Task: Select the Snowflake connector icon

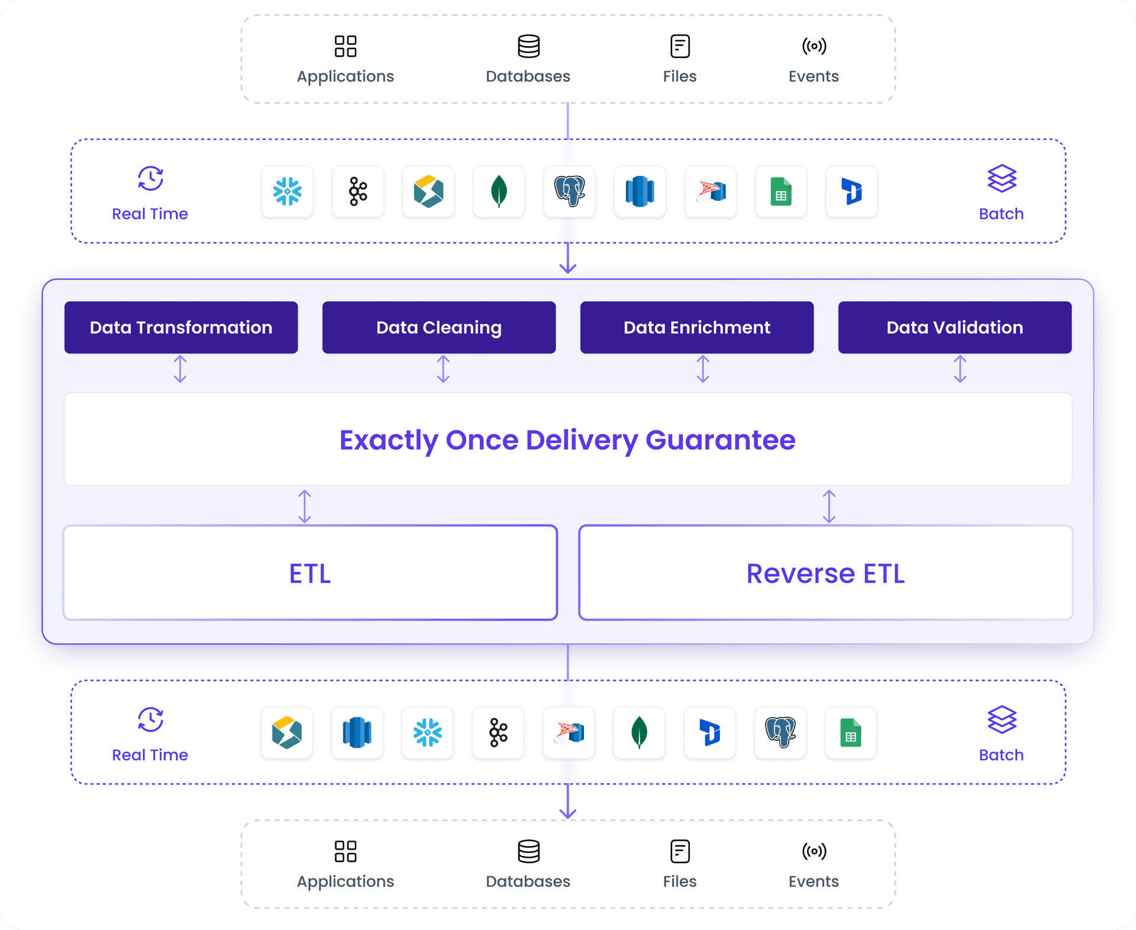Action: [x=288, y=192]
